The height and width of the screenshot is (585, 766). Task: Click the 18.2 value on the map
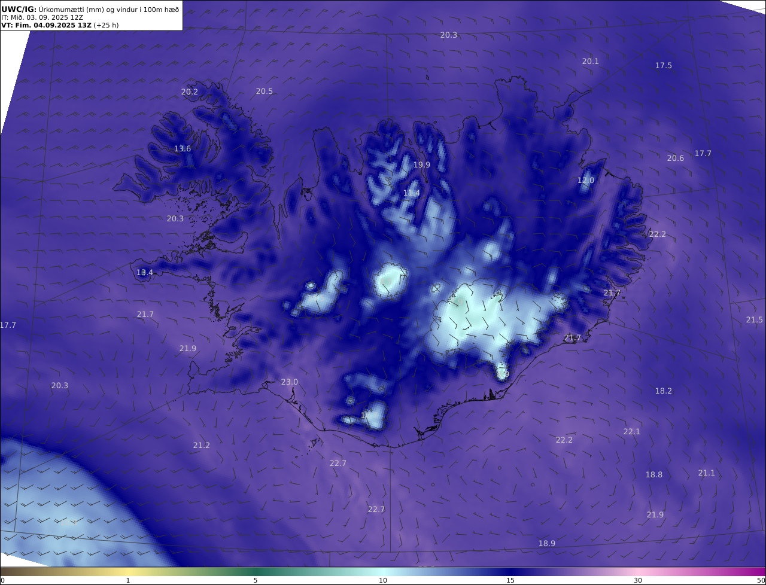664,391
